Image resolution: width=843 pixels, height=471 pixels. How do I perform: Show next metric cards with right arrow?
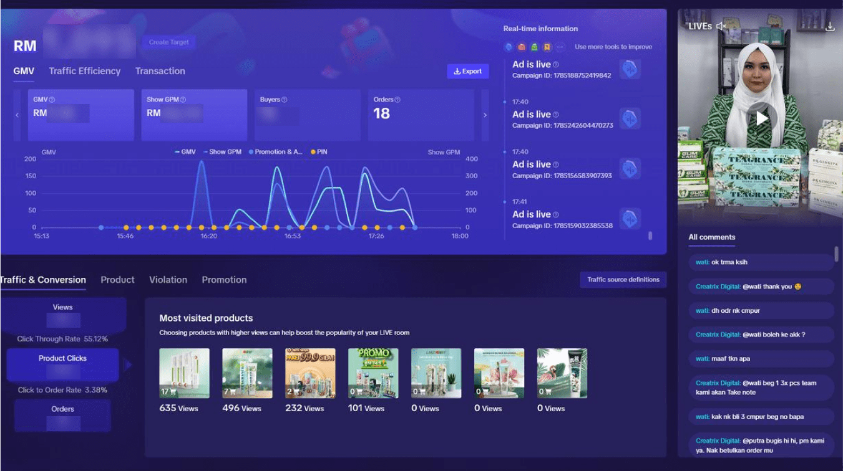pos(485,115)
